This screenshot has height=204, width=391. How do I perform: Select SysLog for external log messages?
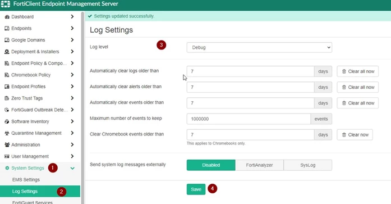[308, 165]
